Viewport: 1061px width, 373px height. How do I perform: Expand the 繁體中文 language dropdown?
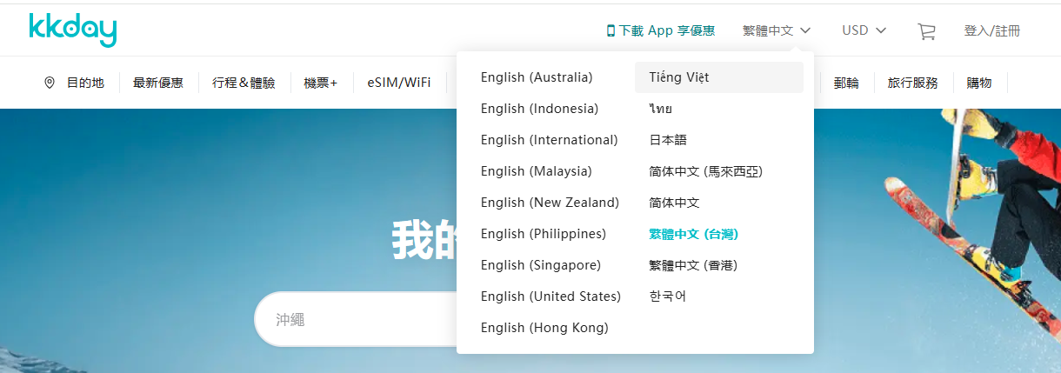pyautogui.click(x=776, y=30)
